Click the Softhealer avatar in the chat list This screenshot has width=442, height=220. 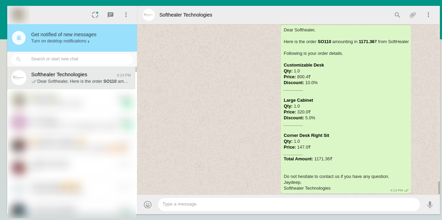tap(19, 78)
